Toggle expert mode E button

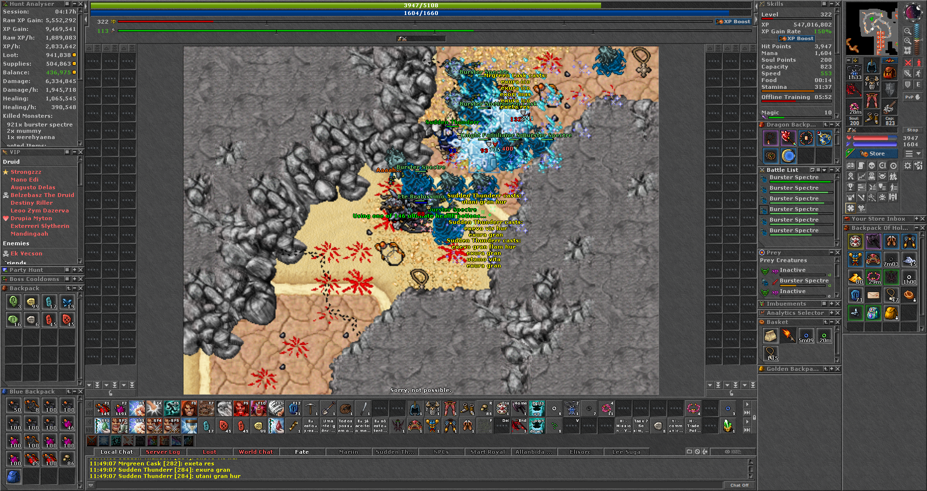(x=918, y=84)
